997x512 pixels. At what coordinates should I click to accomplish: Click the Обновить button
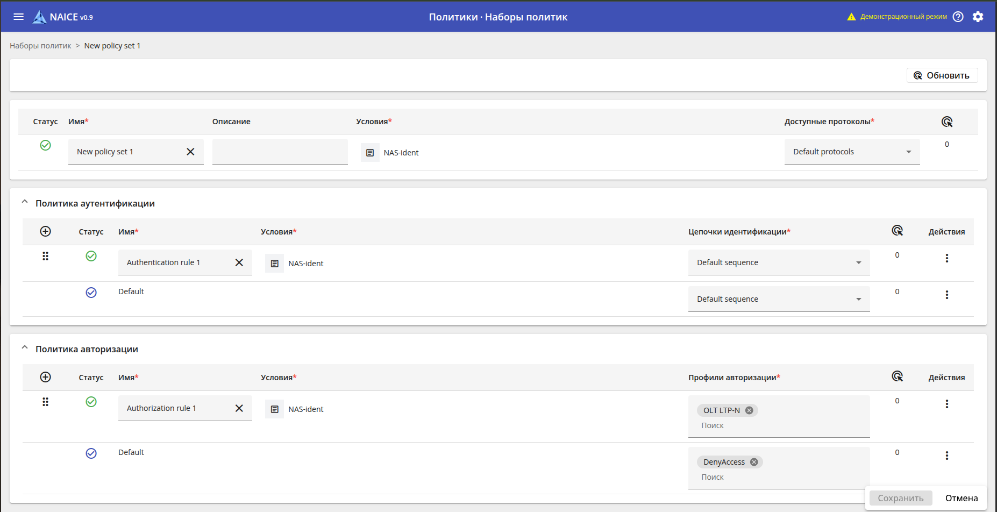[x=942, y=75]
